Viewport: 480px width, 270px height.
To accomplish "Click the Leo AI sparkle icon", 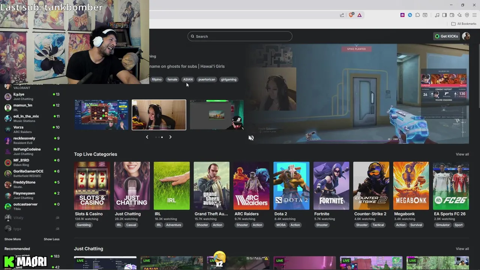I will [459, 15].
